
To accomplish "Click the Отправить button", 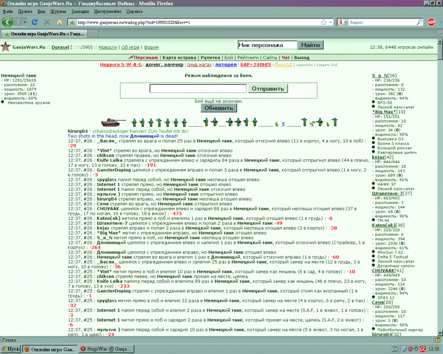I will click(x=268, y=88).
